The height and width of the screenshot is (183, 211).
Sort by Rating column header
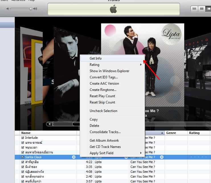pyautogui.click(x=199, y=133)
